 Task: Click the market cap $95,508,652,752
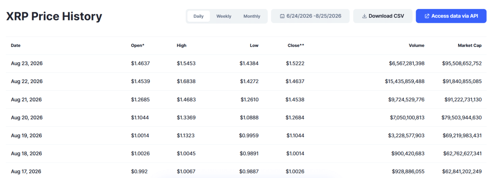(x=462, y=64)
